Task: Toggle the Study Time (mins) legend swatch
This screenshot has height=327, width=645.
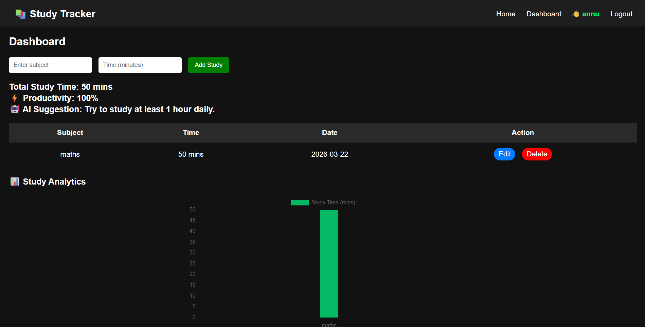Action: pyautogui.click(x=299, y=203)
